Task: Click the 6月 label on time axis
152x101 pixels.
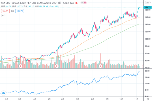Action: tap(63, 99)
